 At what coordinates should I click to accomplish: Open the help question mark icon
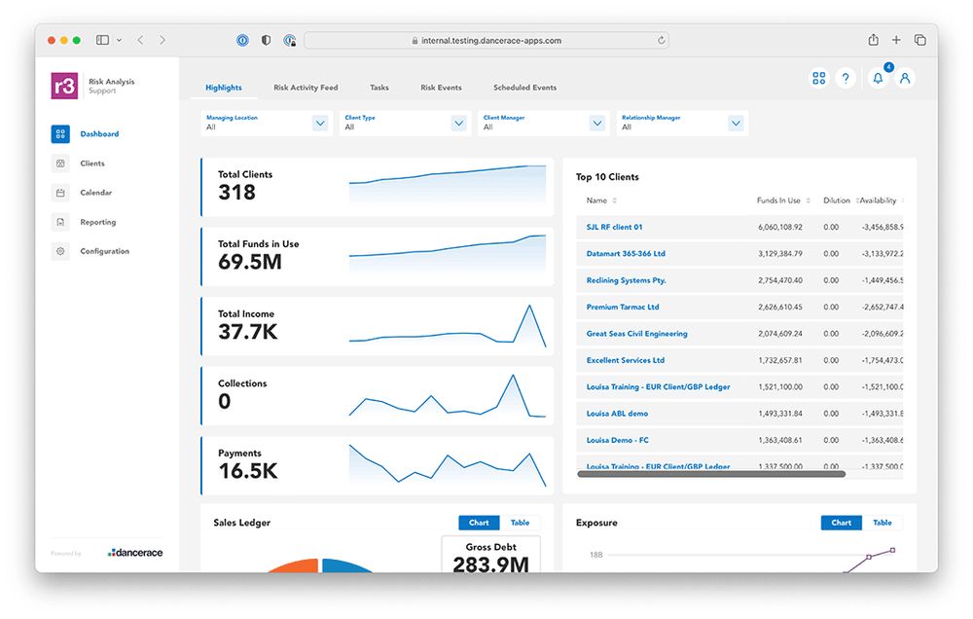tap(846, 78)
